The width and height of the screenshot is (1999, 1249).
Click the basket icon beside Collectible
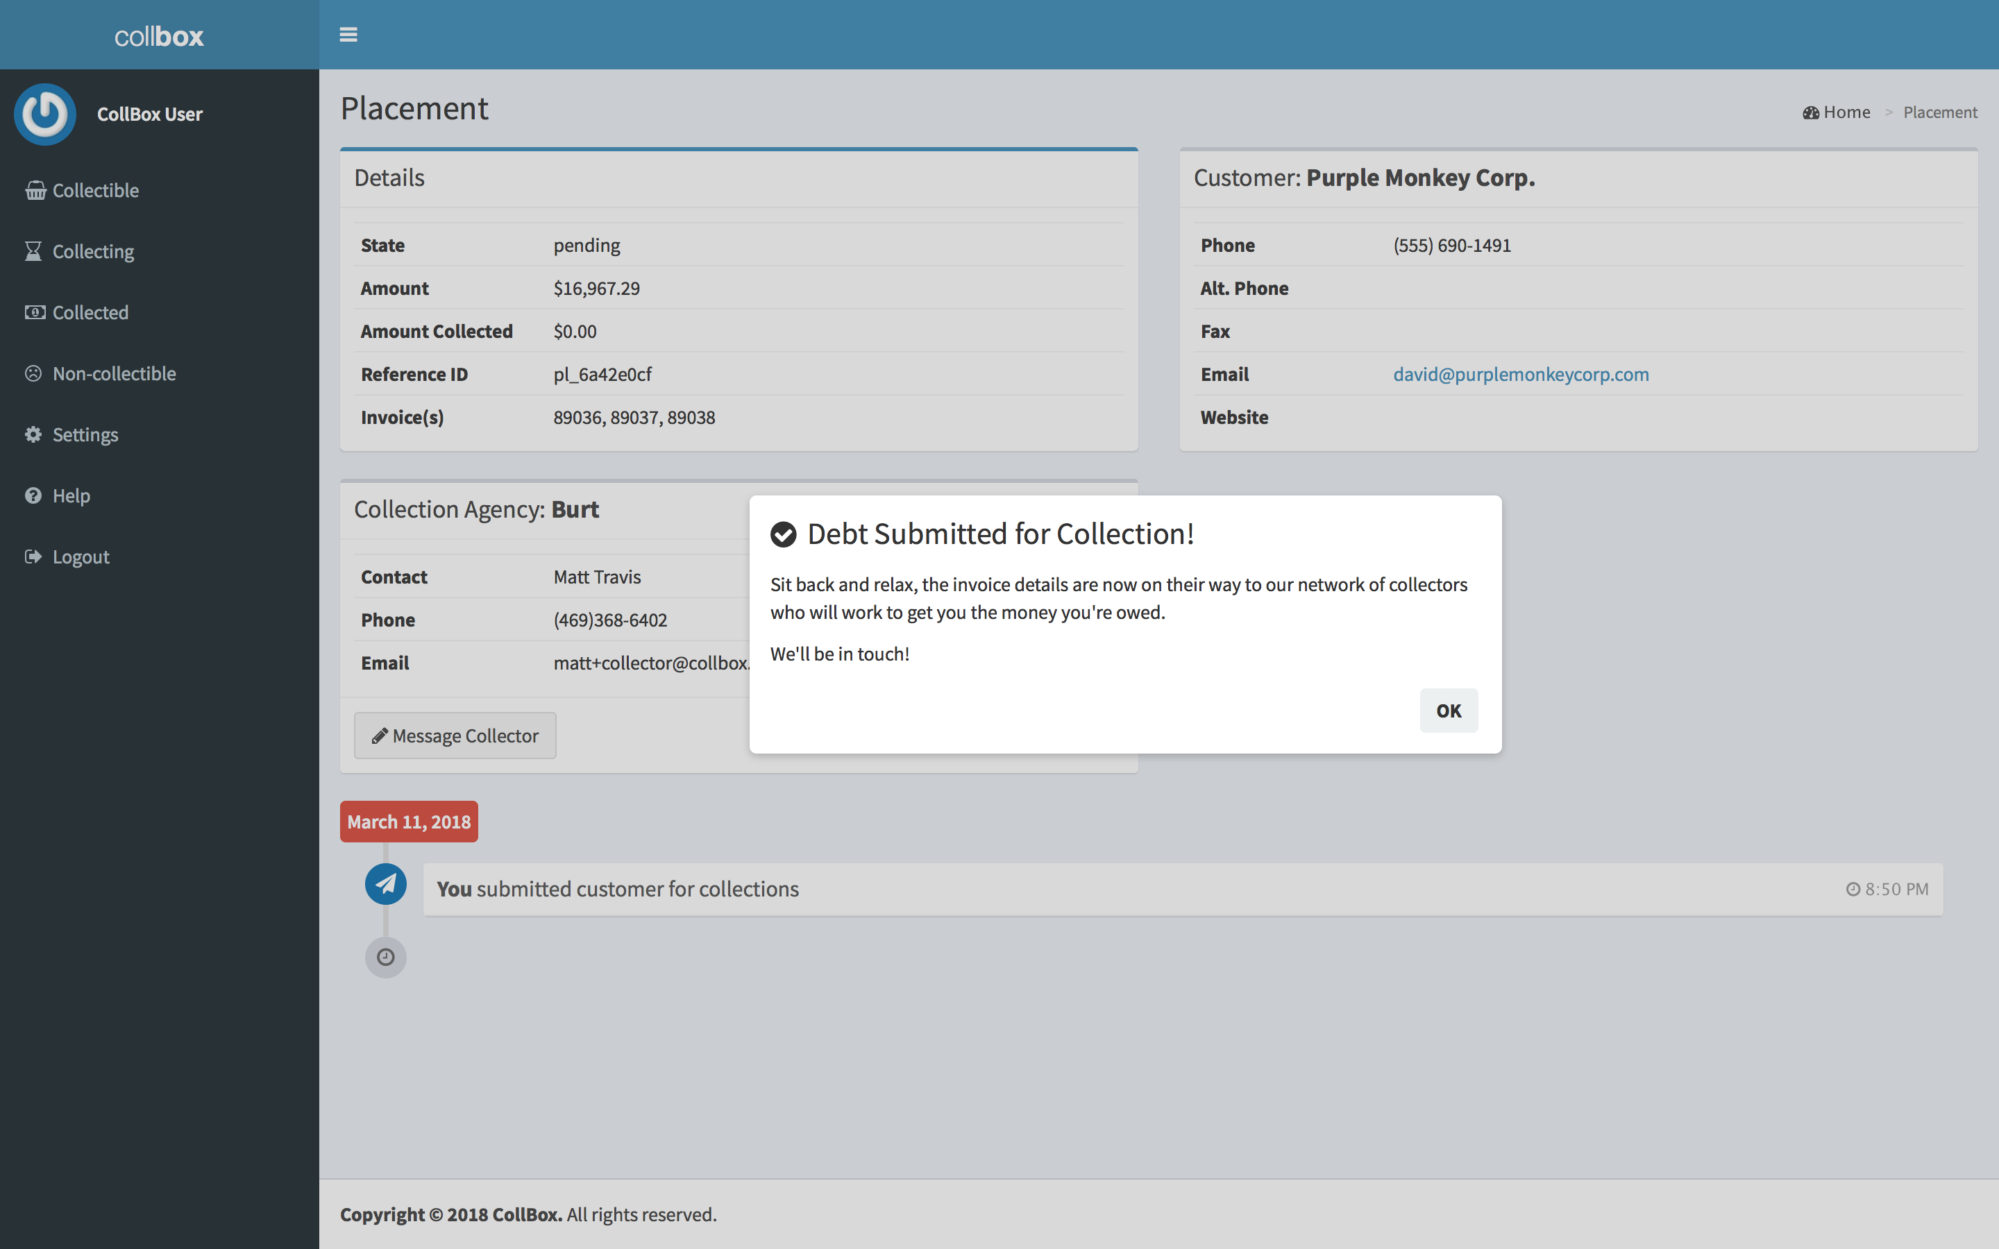pos(35,190)
